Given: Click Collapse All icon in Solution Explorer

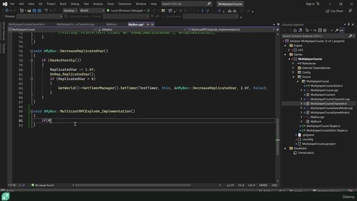Looking at the screenshot, I should 320,31.
